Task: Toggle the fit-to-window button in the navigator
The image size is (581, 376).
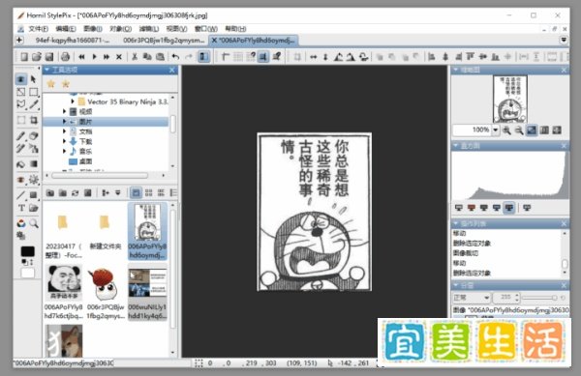Action: pyautogui.click(x=532, y=130)
